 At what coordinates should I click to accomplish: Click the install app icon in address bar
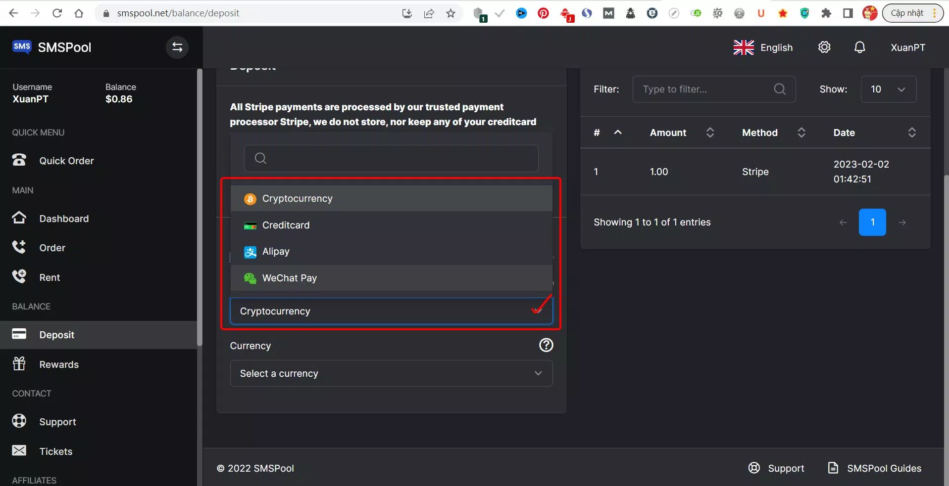coord(407,13)
